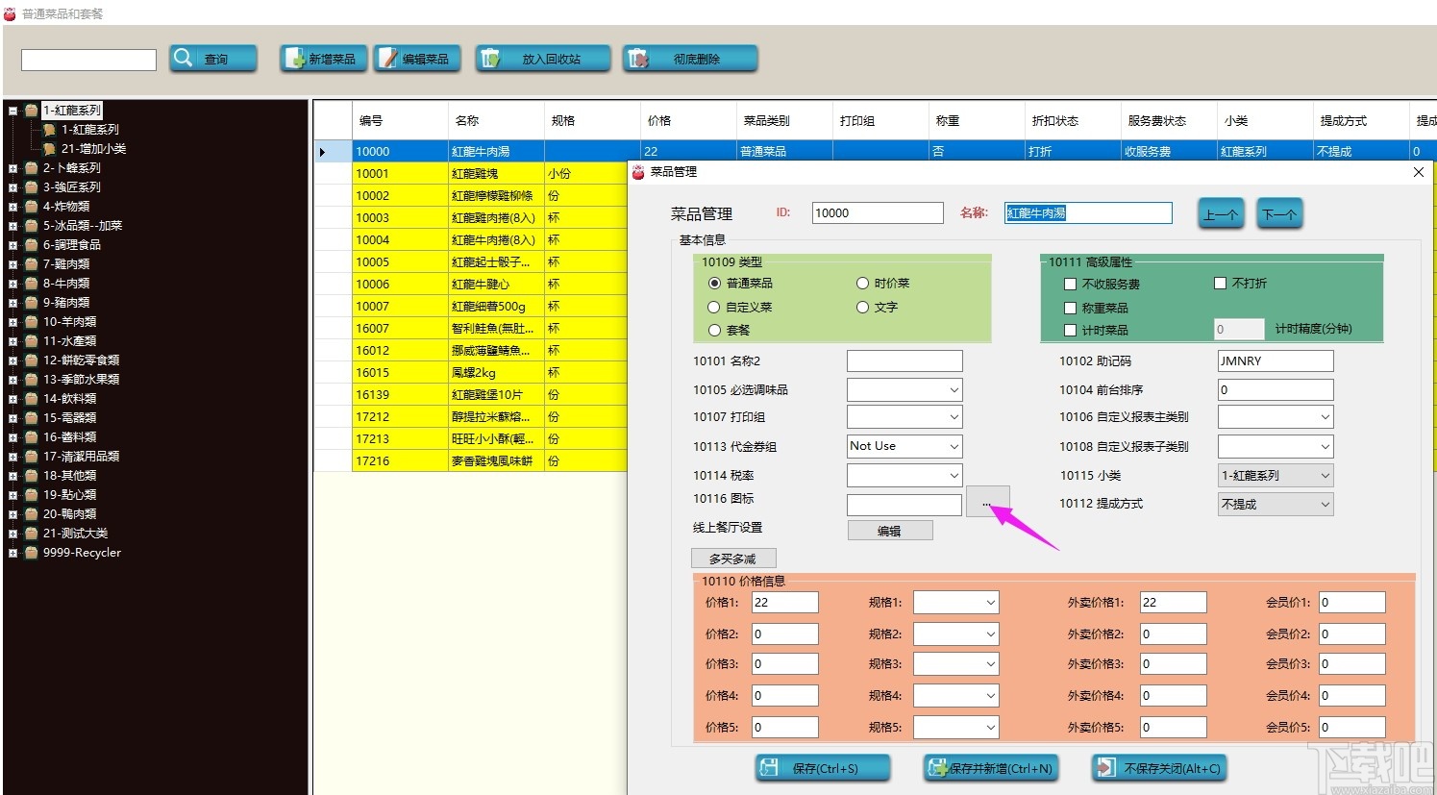Open the 10108 自定义报表子类别 dropdown
The height and width of the screenshot is (795, 1437).
1276,446
